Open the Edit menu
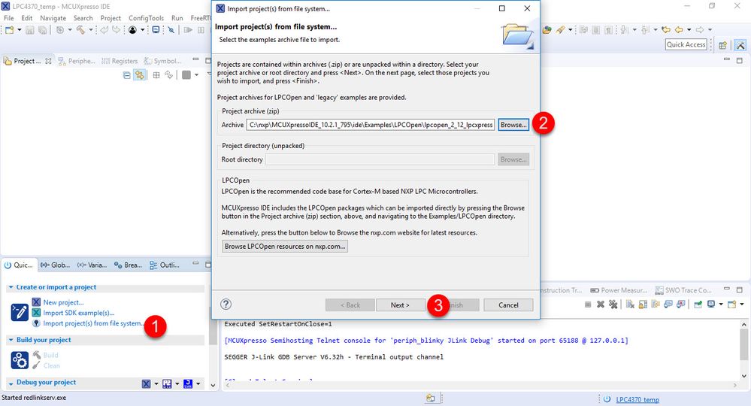Viewport: 751px width, 406px height. pos(27,18)
